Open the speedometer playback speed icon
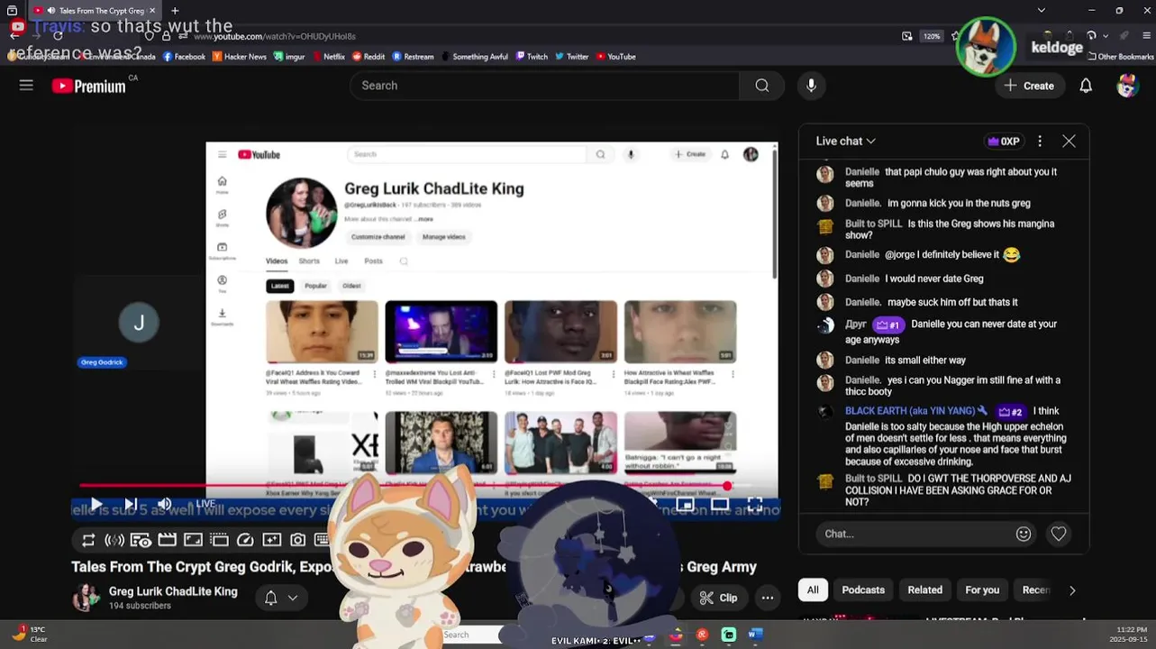 tap(245, 540)
